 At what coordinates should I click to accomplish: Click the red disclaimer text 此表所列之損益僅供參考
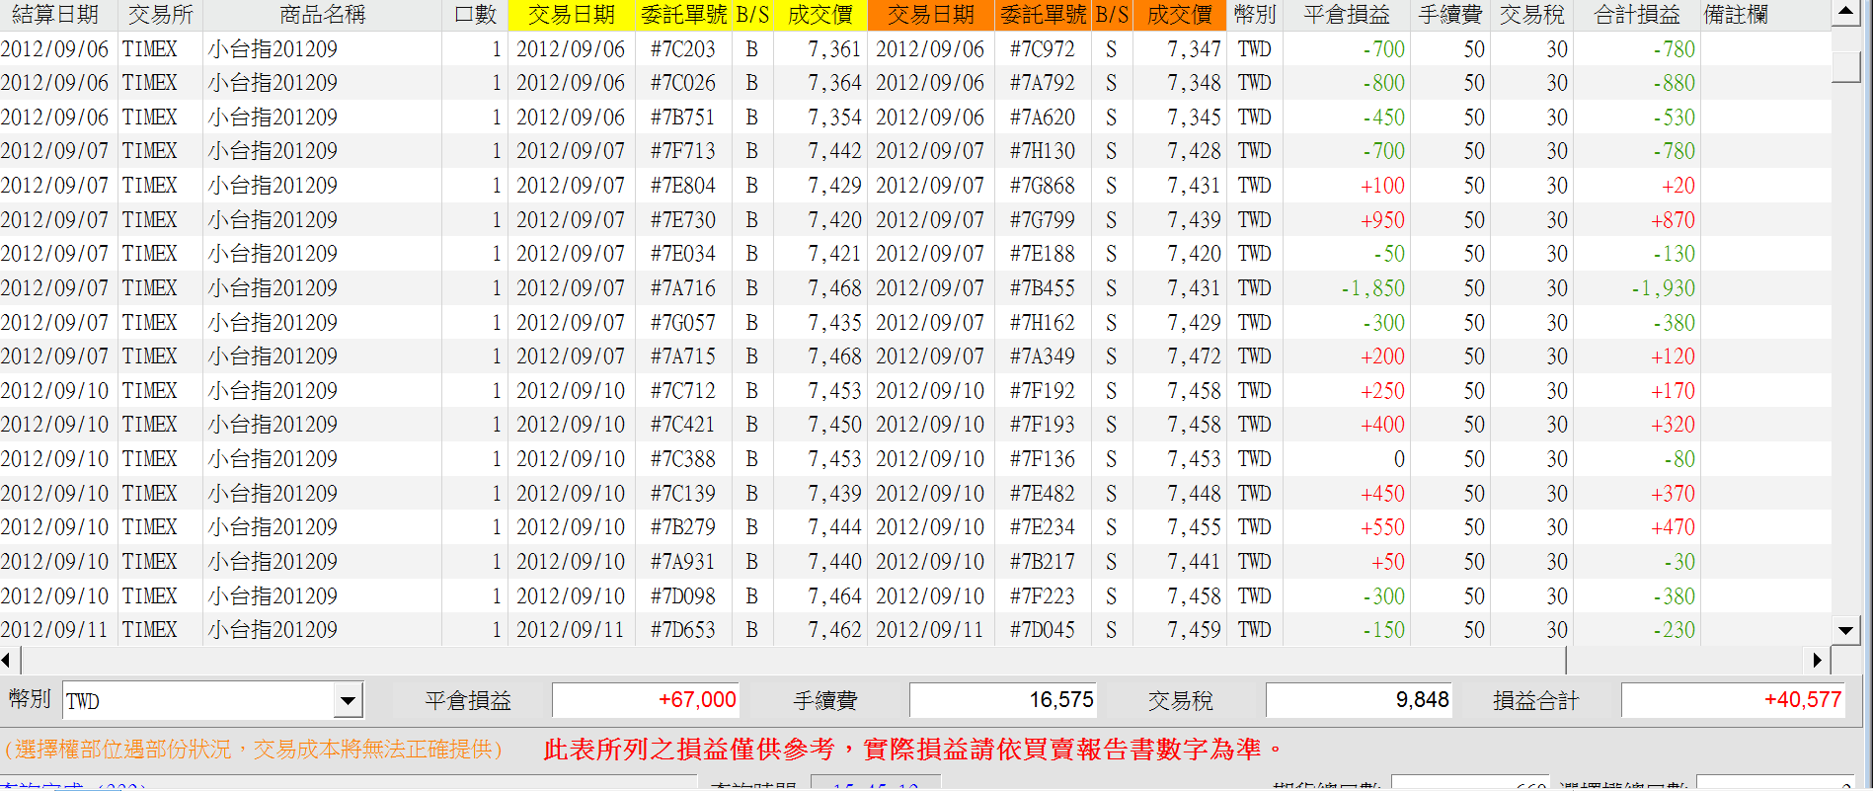pyautogui.click(x=689, y=750)
